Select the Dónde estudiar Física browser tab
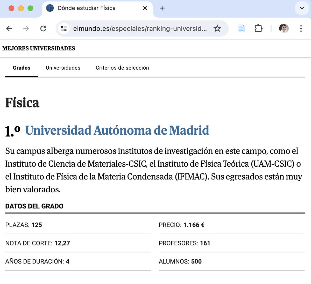 pos(97,8)
